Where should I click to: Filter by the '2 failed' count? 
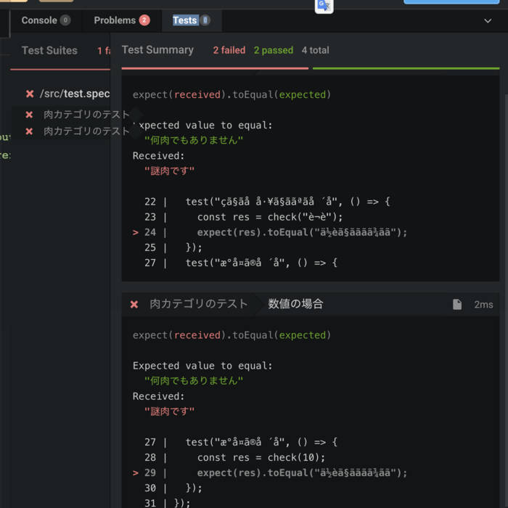tap(229, 50)
